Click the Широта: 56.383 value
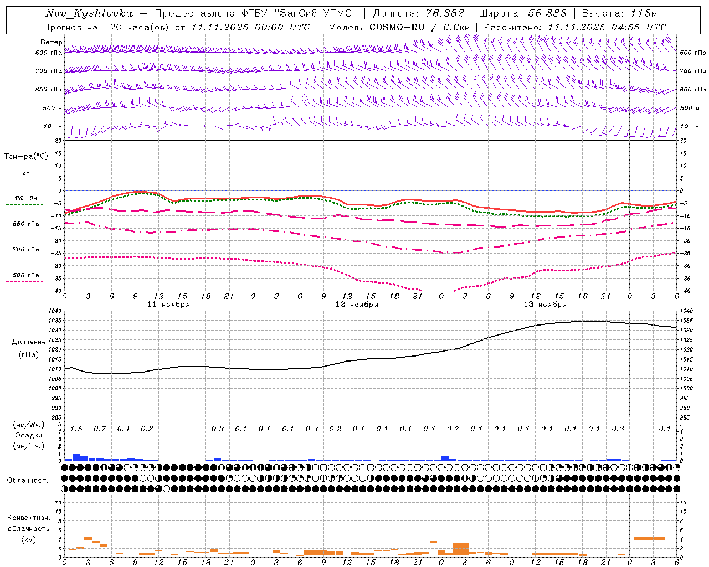Image resolution: width=709 pixels, height=567 pixels. (x=523, y=13)
